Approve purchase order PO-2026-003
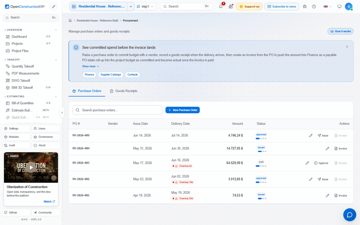This screenshot has height=225, width=360. tap(321, 163)
